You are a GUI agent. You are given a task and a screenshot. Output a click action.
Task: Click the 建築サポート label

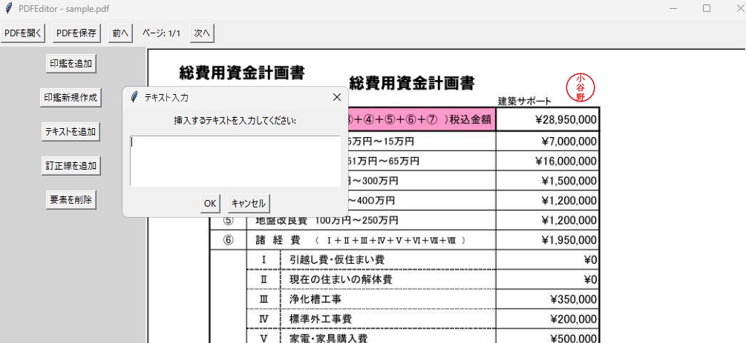click(525, 101)
